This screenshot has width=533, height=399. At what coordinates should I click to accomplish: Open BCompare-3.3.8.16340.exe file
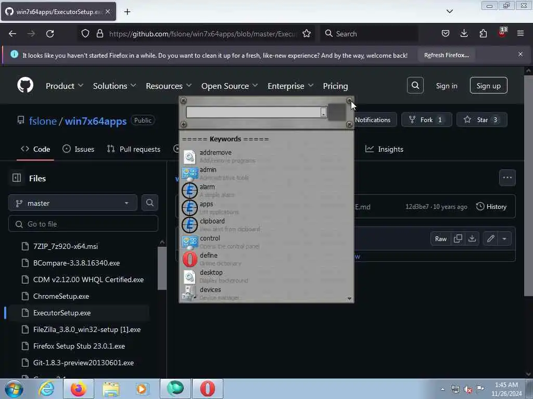point(77,263)
